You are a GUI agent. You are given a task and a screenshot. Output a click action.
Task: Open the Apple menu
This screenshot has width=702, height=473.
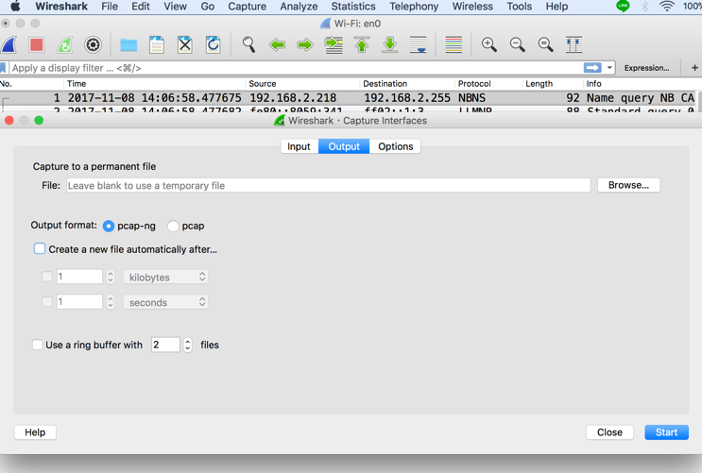(15, 7)
